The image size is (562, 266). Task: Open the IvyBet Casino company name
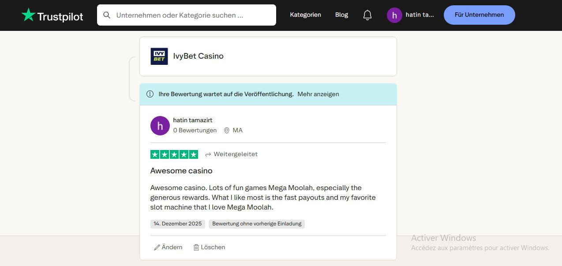tap(199, 56)
